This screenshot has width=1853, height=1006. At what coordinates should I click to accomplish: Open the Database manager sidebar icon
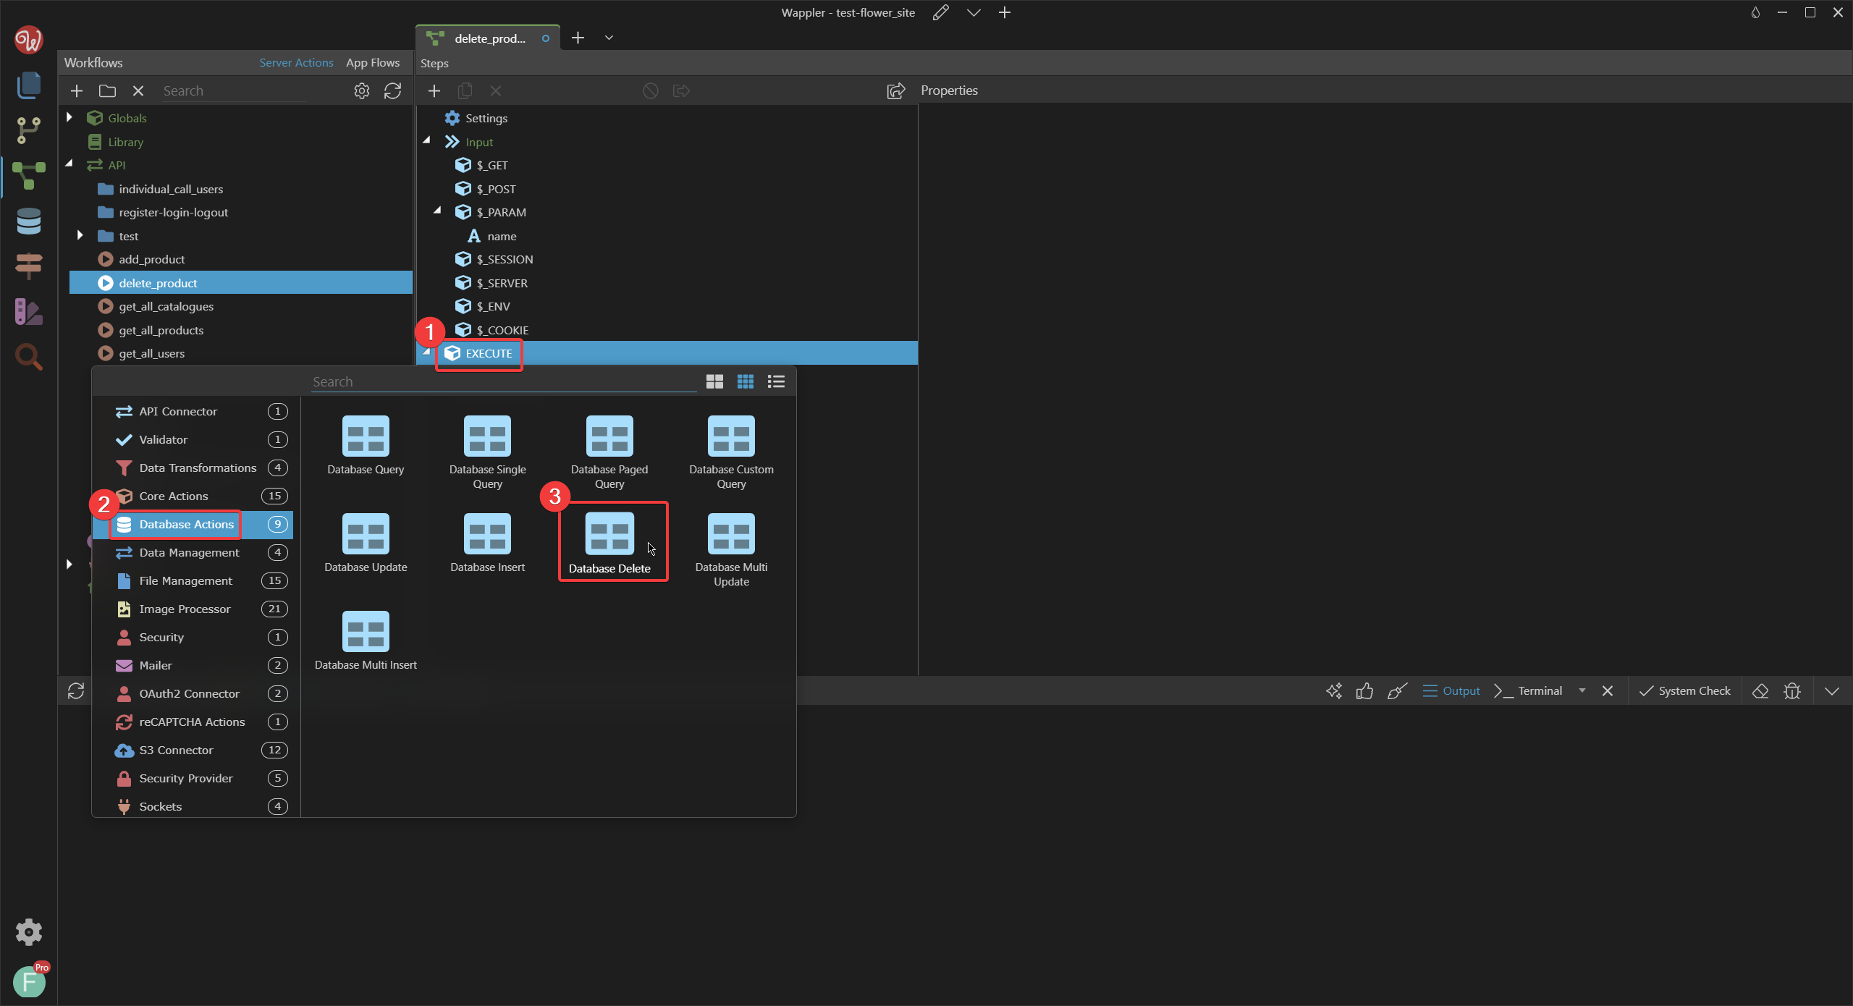click(x=29, y=221)
